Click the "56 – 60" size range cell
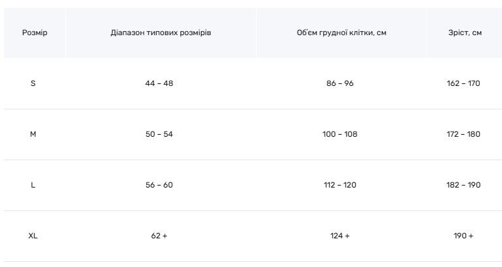Screen dimensions: 502x267 pyautogui.click(x=159, y=185)
